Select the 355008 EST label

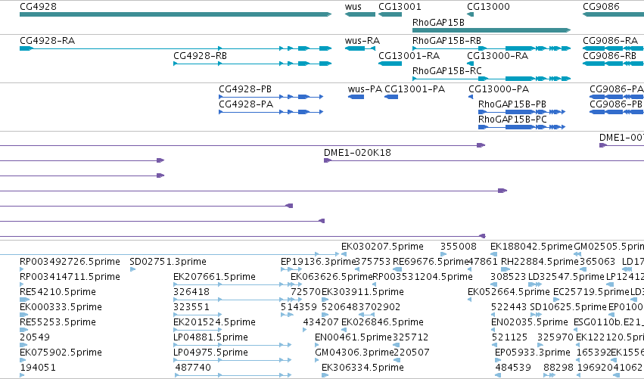tap(459, 247)
